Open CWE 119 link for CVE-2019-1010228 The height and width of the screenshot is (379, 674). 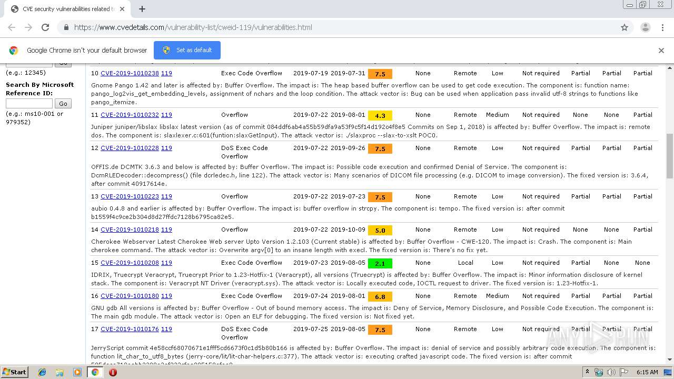(x=166, y=148)
